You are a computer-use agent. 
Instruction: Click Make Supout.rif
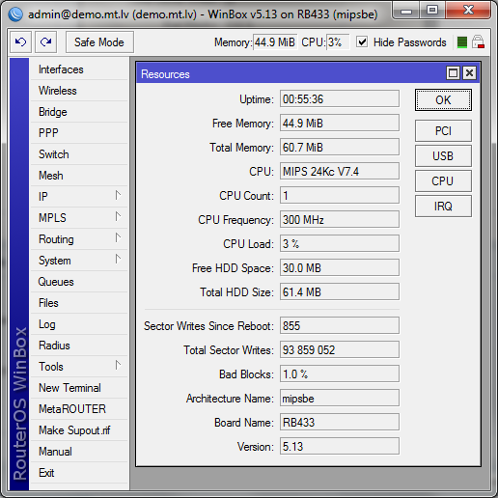click(x=79, y=430)
